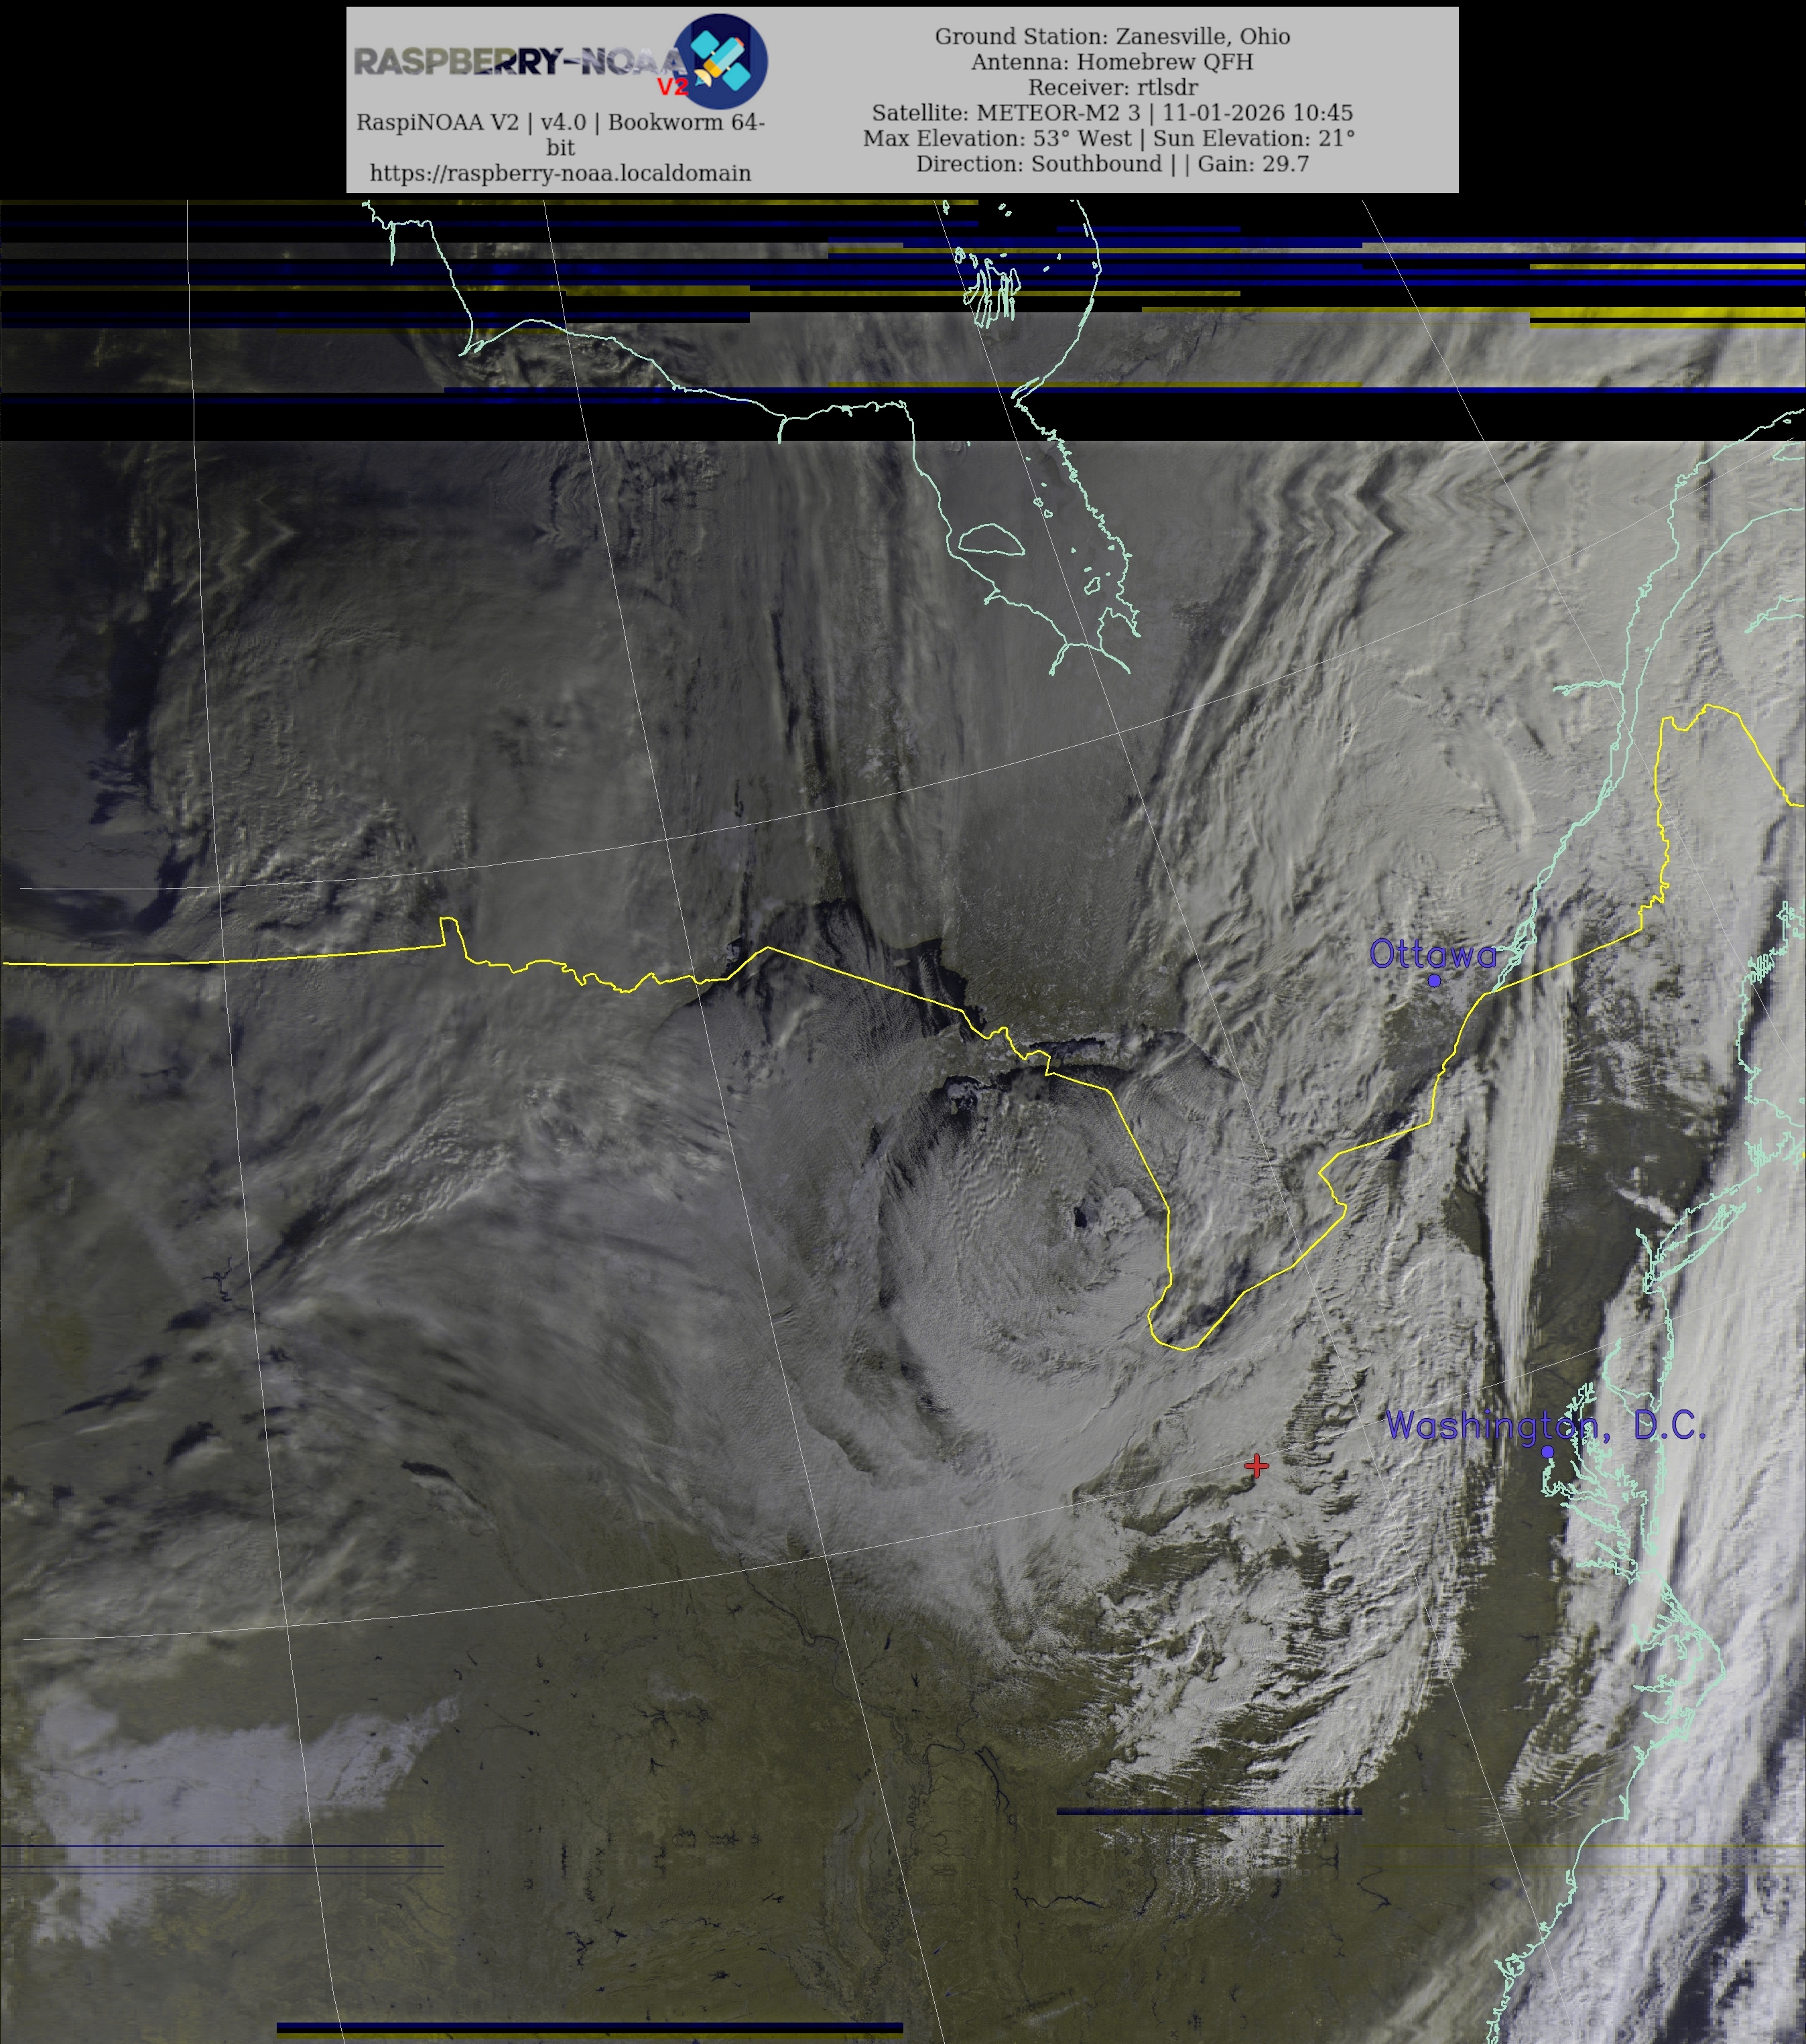The height and width of the screenshot is (2044, 1806).
Task: Click the red V2 logo badge
Action: click(672, 87)
